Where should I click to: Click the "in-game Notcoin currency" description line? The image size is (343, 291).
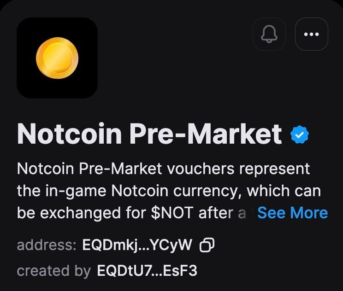coord(169,191)
